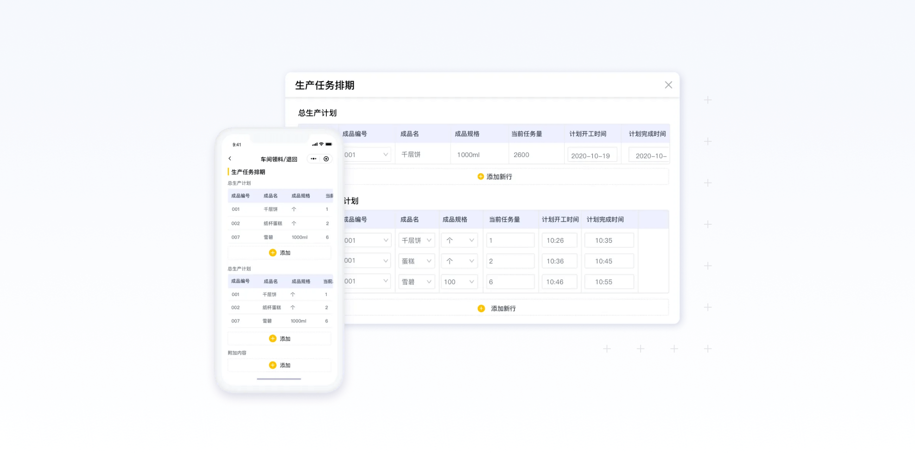Click the 10:46 start time field
Screen dimensions: 915x455
coord(559,282)
